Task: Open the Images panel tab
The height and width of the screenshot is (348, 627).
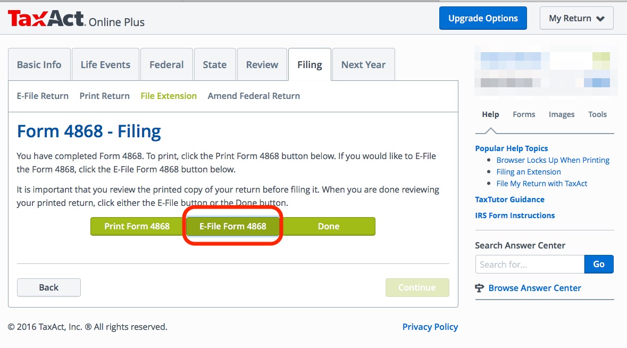Action: tap(562, 114)
